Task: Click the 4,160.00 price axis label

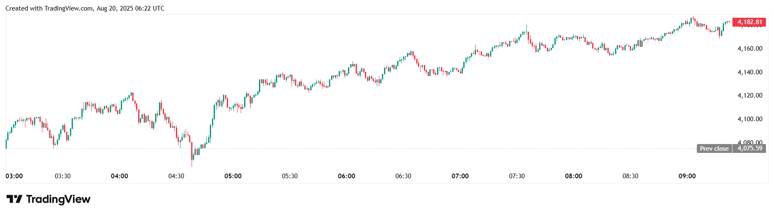Action: (750, 49)
